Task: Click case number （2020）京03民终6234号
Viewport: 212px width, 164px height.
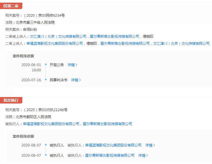Action: pos(44,15)
